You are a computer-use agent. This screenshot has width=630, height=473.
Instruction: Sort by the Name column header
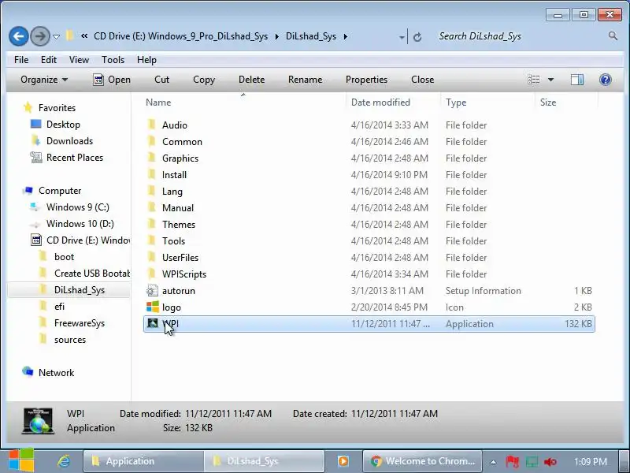[x=158, y=102]
